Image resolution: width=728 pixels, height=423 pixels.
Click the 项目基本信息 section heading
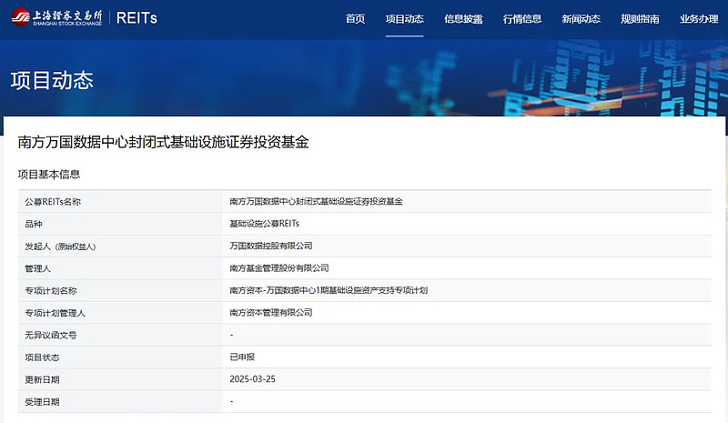pos(49,175)
